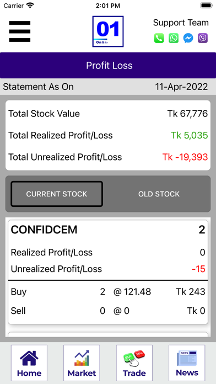Tap the Total Realized Profit/Loss amount
Image resolution: width=216 pixels, height=384 pixels.
click(190, 135)
